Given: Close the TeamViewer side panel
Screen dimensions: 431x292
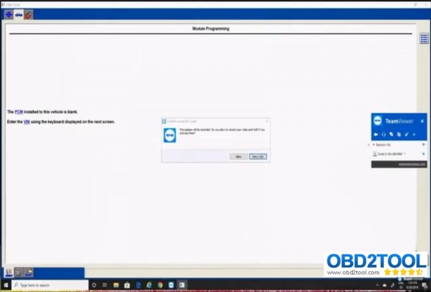Looking at the screenshot, I should coord(422,121).
